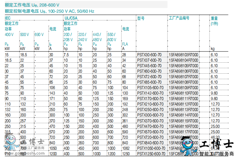Click product number 1SFA898107R7000
The width and height of the screenshot is (241, 160).
coord(183,77)
